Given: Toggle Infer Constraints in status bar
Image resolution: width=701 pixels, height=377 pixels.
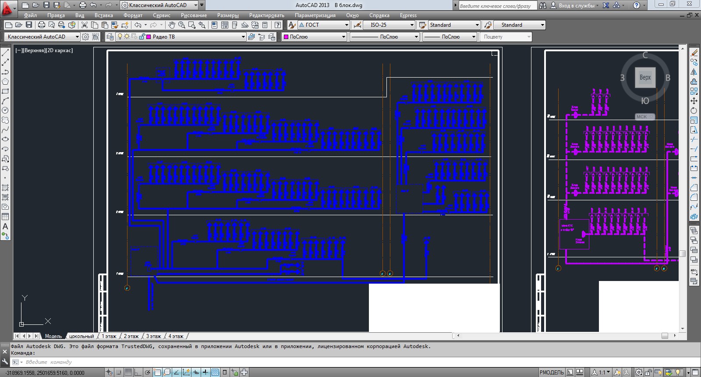Looking at the screenshot, I should point(109,373).
